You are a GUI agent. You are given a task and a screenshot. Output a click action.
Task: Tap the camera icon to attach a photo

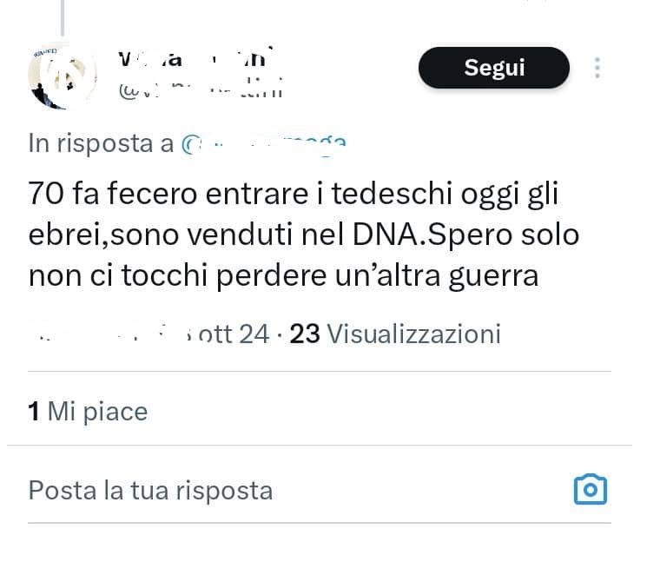[x=591, y=489]
